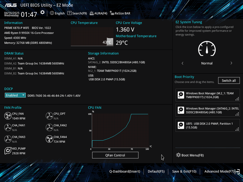Load Default(F5) settings

[x=156, y=171]
